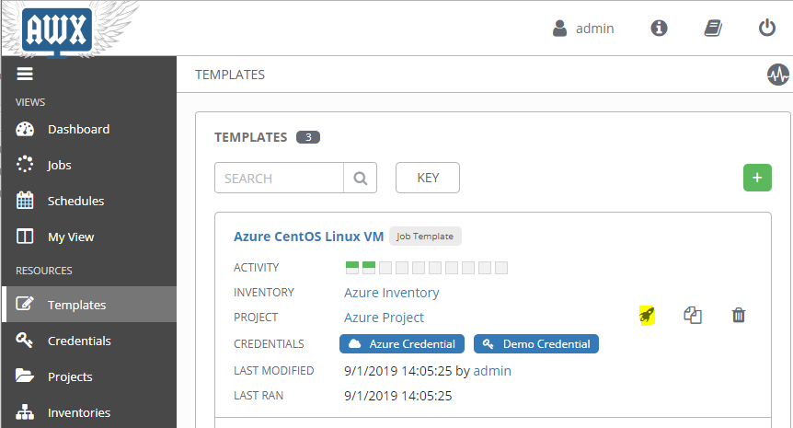Click the Credentials key icon
Screen dimensions: 793x428
tap(24, 340)
